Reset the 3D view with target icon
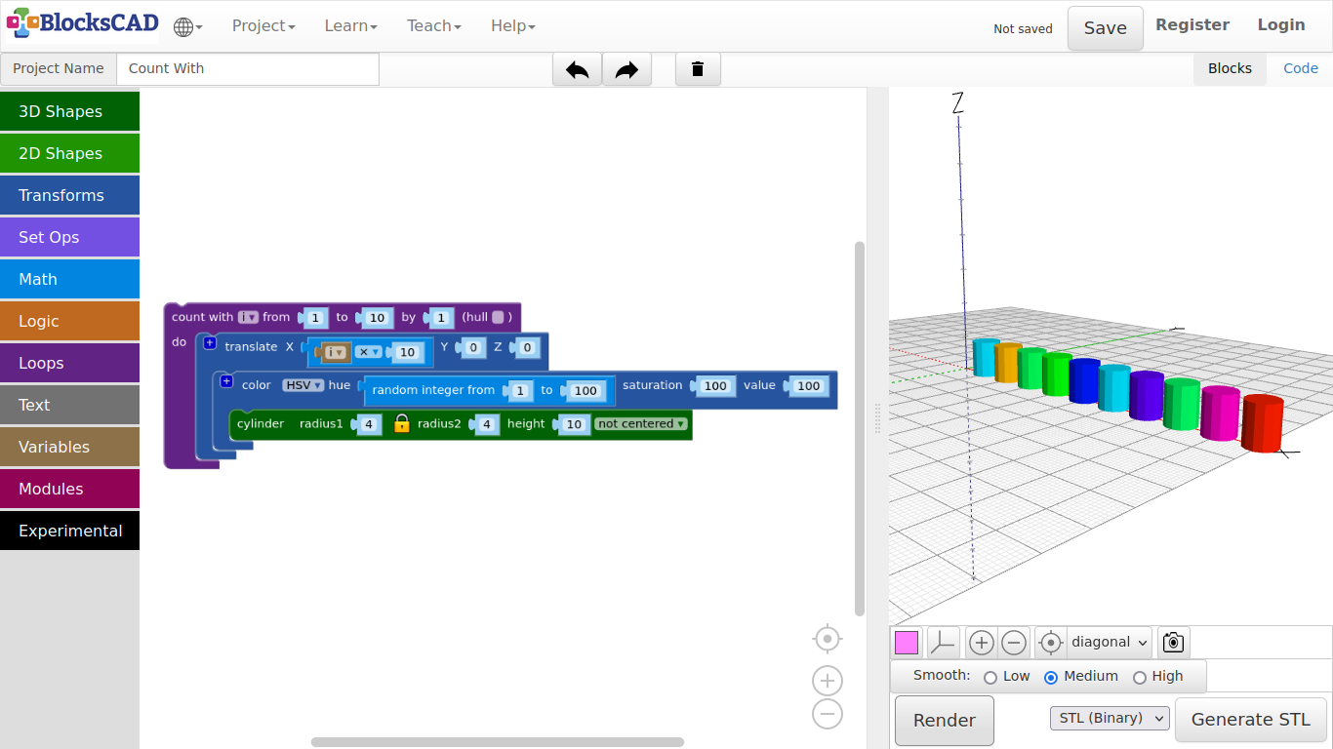1333x749 pixels. pos(1050,643)
